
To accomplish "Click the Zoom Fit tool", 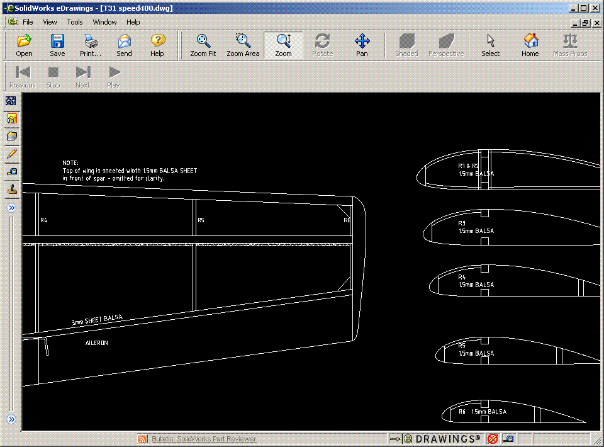I will click(203, 45).
